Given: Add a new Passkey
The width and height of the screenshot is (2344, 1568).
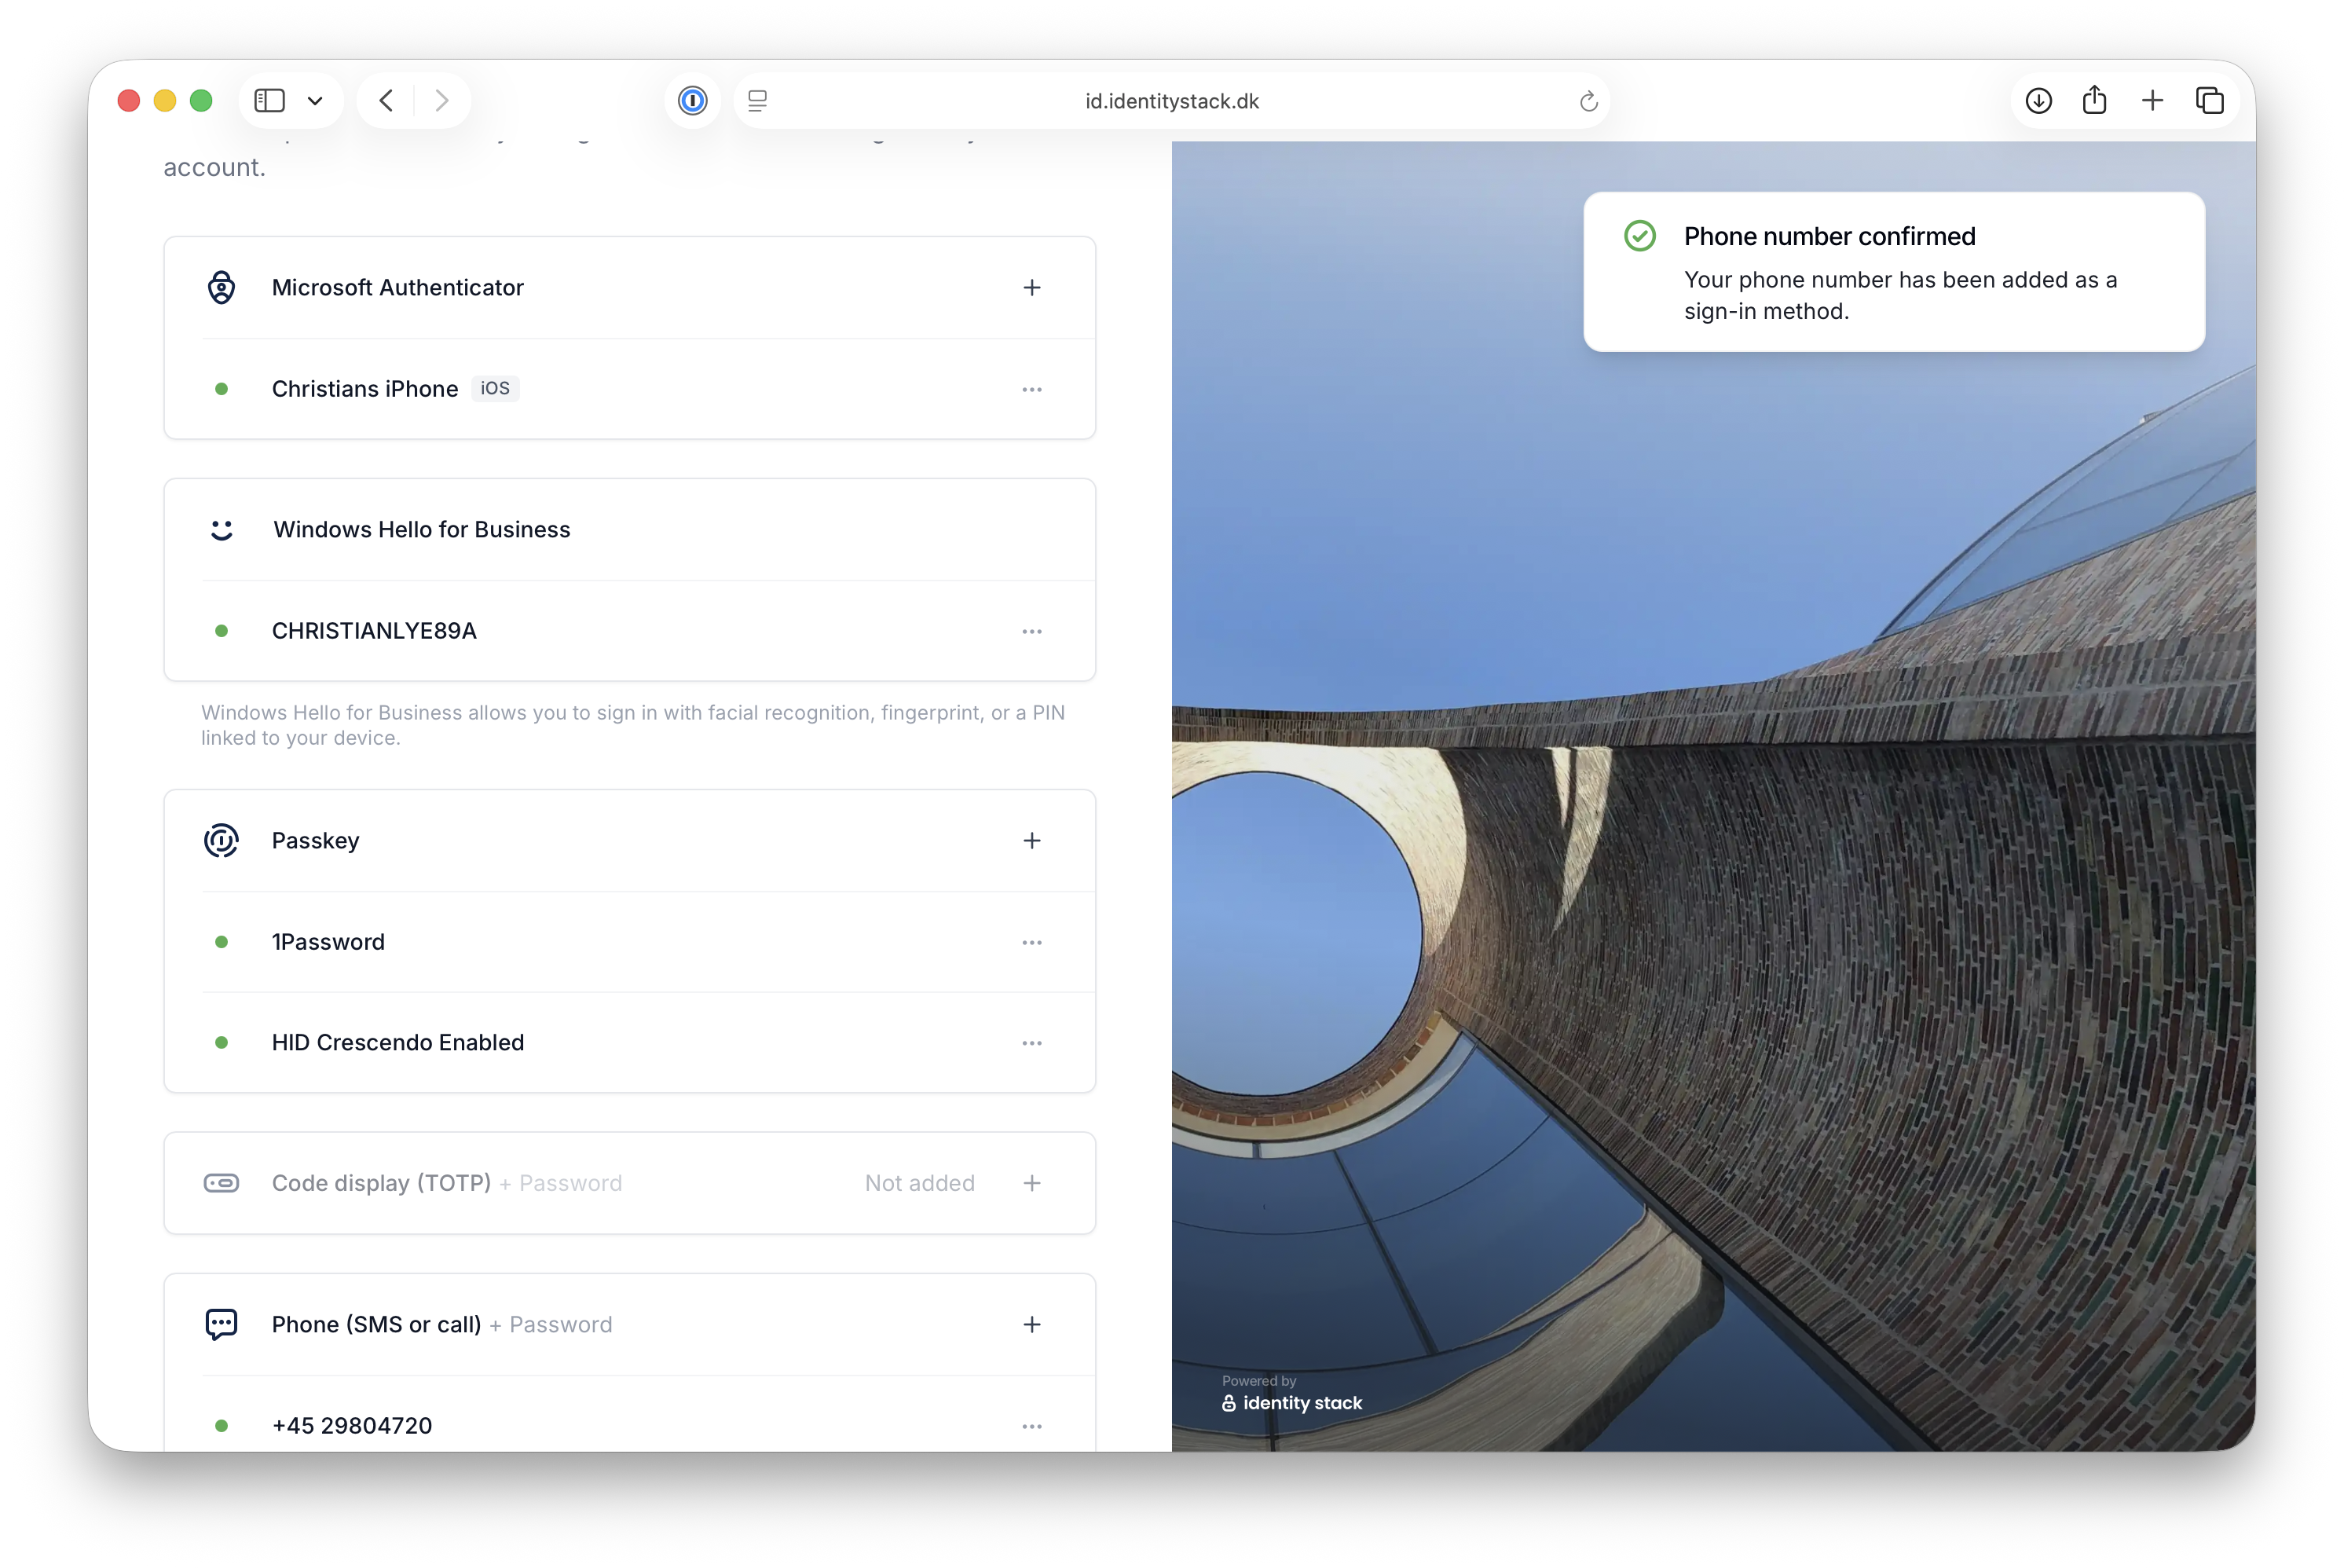Looking at the screenshot, I should [1032, 841].
